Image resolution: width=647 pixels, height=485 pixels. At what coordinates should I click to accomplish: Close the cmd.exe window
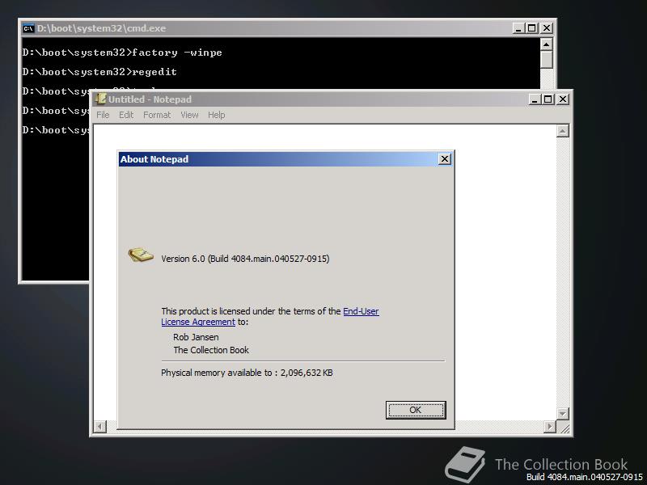click(x=547, y=28)
